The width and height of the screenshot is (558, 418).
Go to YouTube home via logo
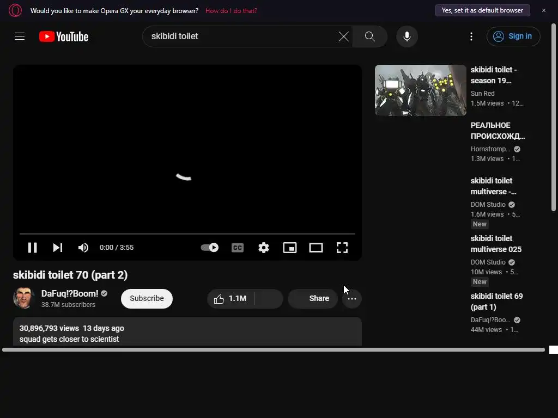[64, 36]
